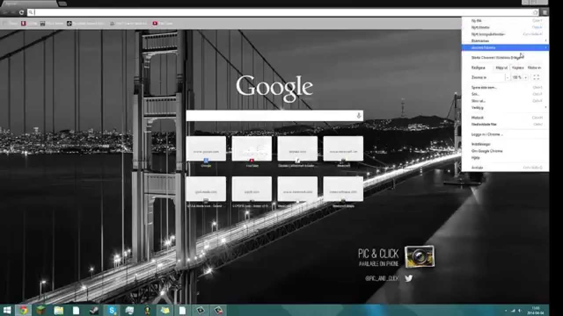Viewport: 563px width, 316px height.
Task: Select the highlighted Senaste flikarna entry
Action: (505, 47)
